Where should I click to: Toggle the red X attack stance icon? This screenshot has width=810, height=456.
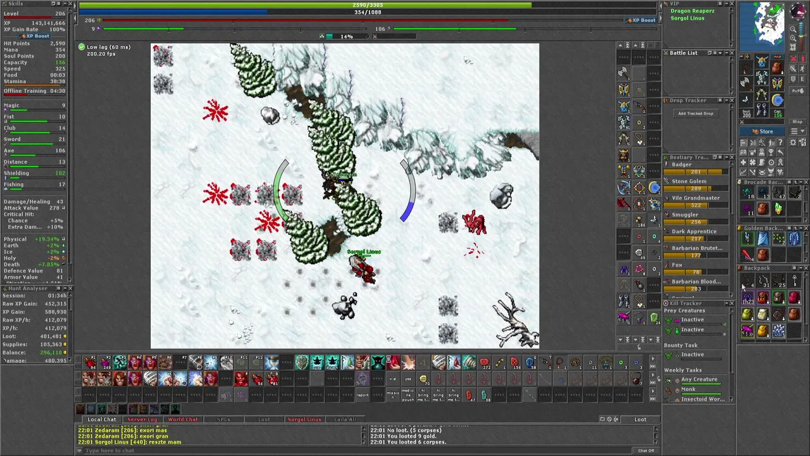click(793, 58)
